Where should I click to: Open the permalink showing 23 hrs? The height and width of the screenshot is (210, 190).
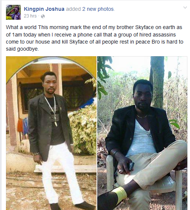pyautogui.click(x=30, y=16)
